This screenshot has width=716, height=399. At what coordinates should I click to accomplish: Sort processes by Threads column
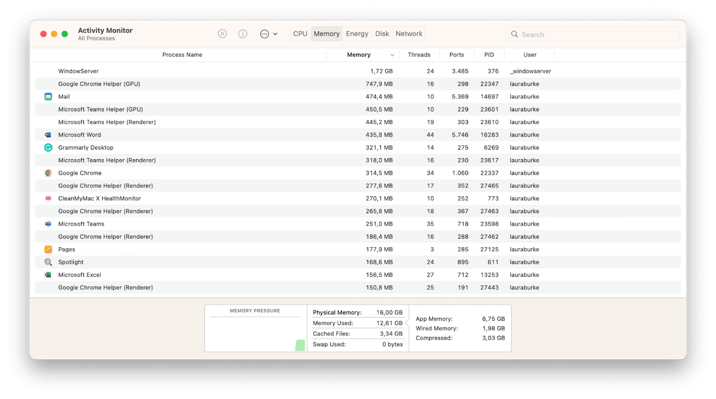pos(419,54)
